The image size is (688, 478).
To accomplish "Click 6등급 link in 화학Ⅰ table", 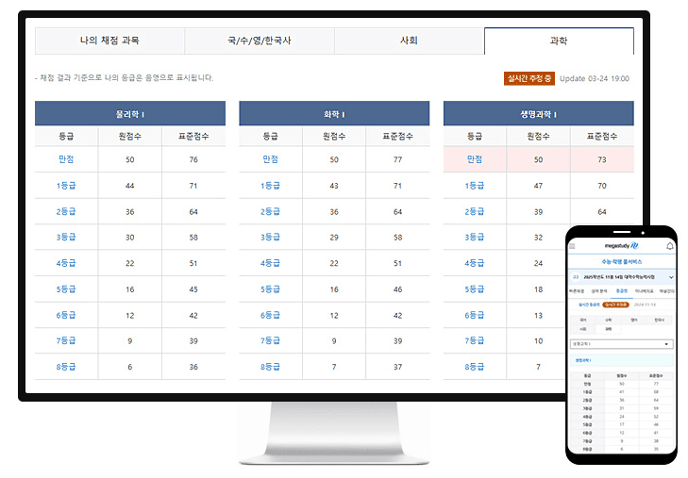I will pyautogui.click(x=270, y=315).
